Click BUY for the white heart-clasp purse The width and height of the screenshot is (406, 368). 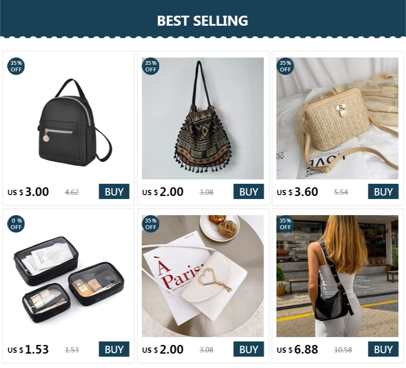[x=249, y=349]
